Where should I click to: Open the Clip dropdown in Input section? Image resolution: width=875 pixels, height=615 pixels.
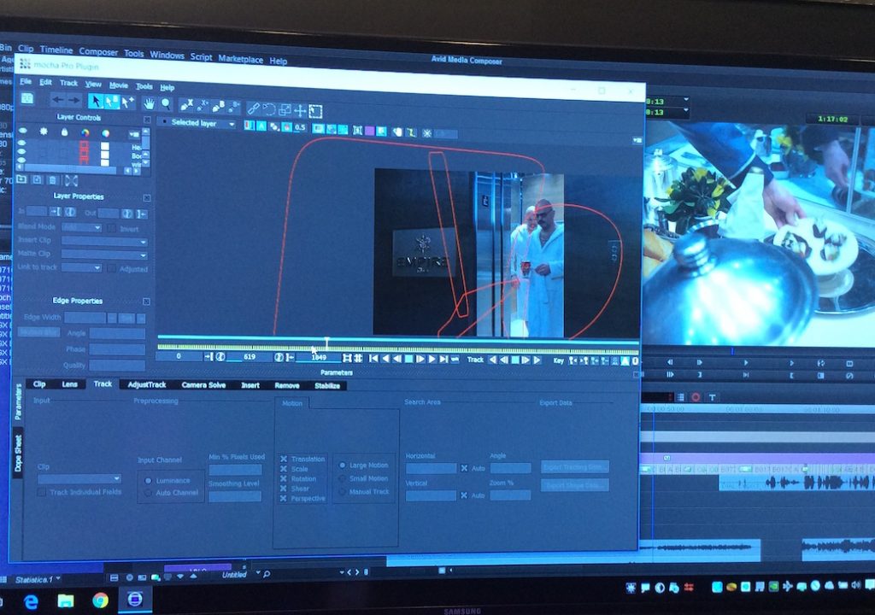point(79,479)
